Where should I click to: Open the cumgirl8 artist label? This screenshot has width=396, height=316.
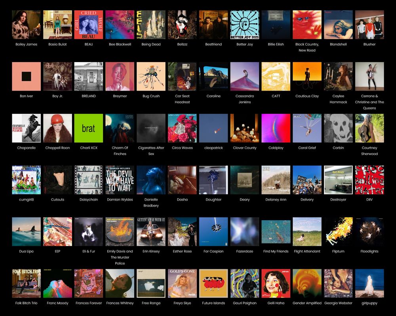point(26,199)
